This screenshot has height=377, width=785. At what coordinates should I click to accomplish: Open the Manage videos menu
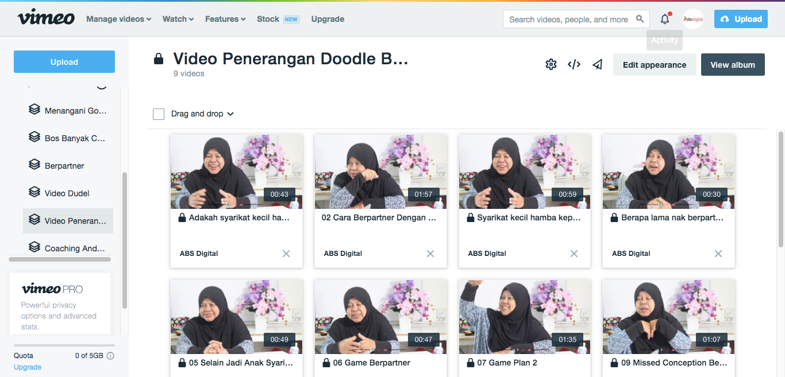click(x=118, y=19)
